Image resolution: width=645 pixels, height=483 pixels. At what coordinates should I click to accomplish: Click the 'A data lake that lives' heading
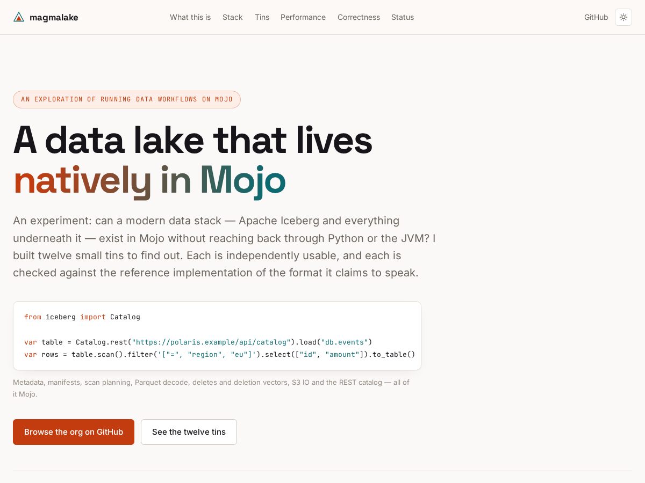point(192,140)
